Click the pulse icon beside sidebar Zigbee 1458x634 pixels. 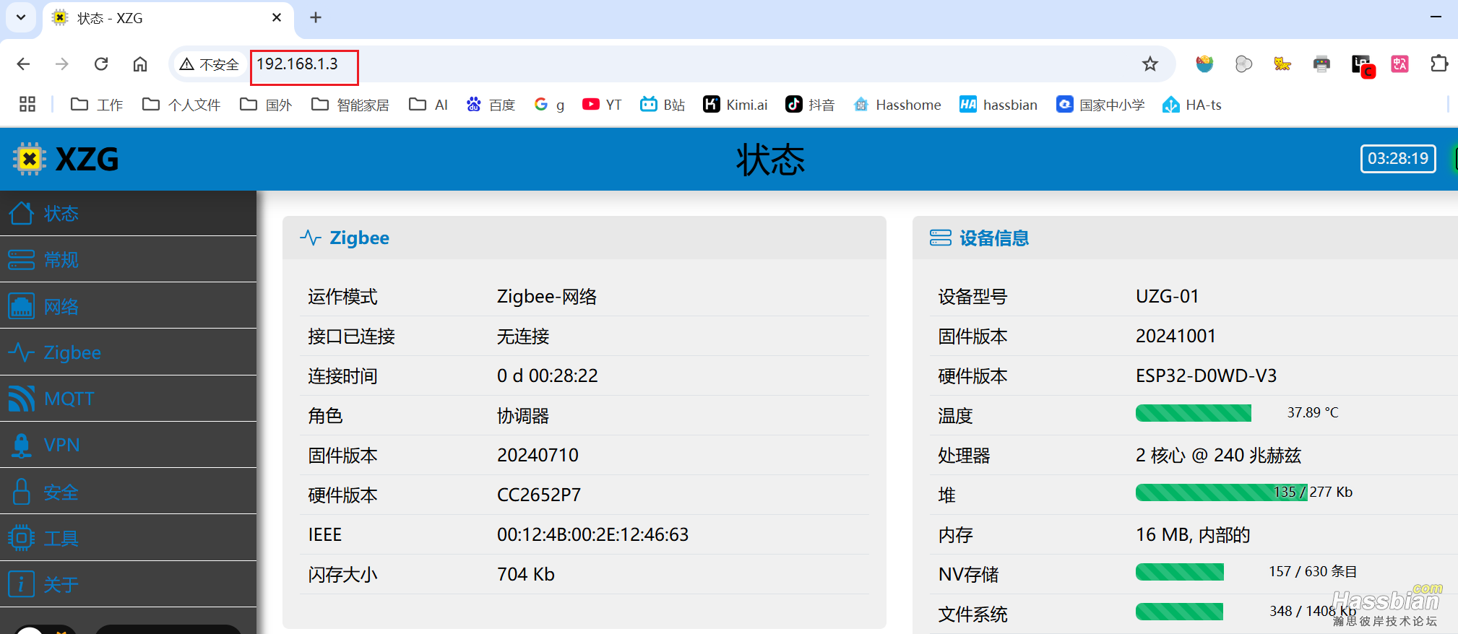click(x=21, y=352)
